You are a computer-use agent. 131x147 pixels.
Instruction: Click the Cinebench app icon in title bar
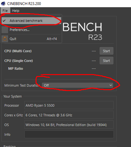pos(3,3)
